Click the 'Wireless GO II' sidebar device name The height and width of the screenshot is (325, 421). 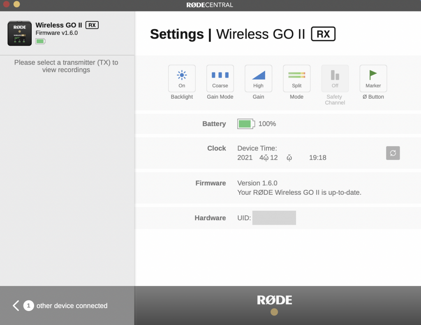pos(59,25)
